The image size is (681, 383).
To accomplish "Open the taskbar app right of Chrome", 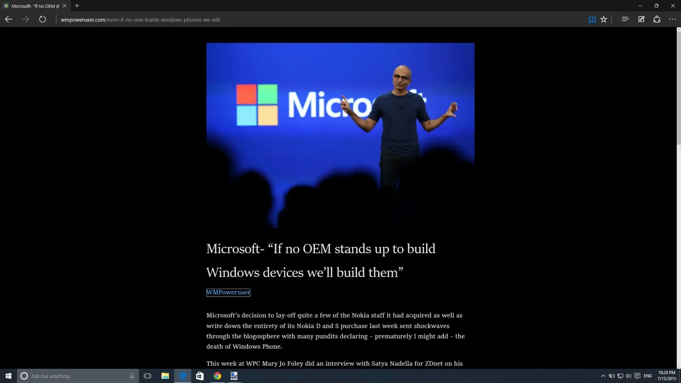I will (x=235, y=376).
